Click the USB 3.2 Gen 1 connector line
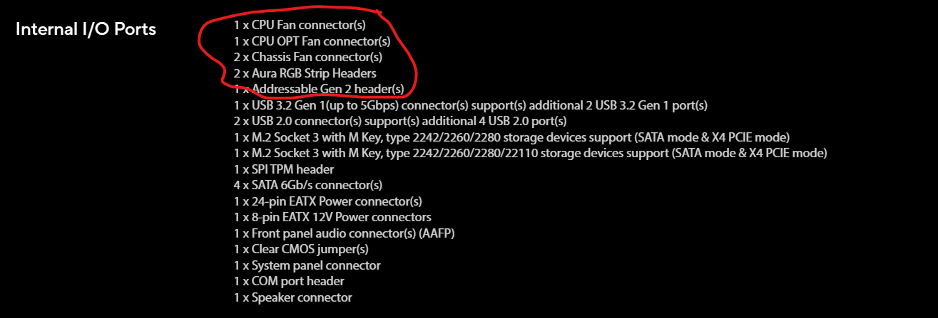Image resolution: width=938 pixels, height=318 pixels. coord(470,105)
